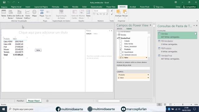The height and width of the screenshot is (112, 199).
Task: Switch to the Planilha1 sheet tab
Action: click(x=20, y=101)
